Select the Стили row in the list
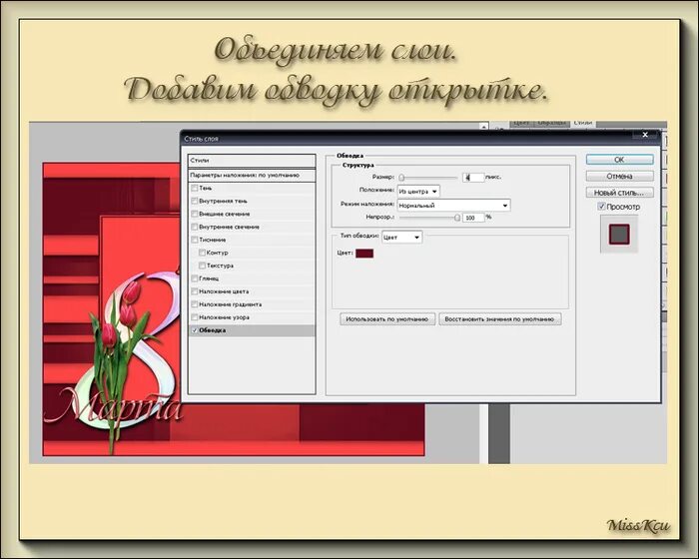The height and width of the screenshot is (559, 699). 252,161
